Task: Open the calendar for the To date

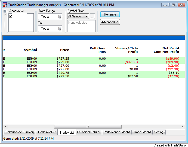Action: click(60, 29)
